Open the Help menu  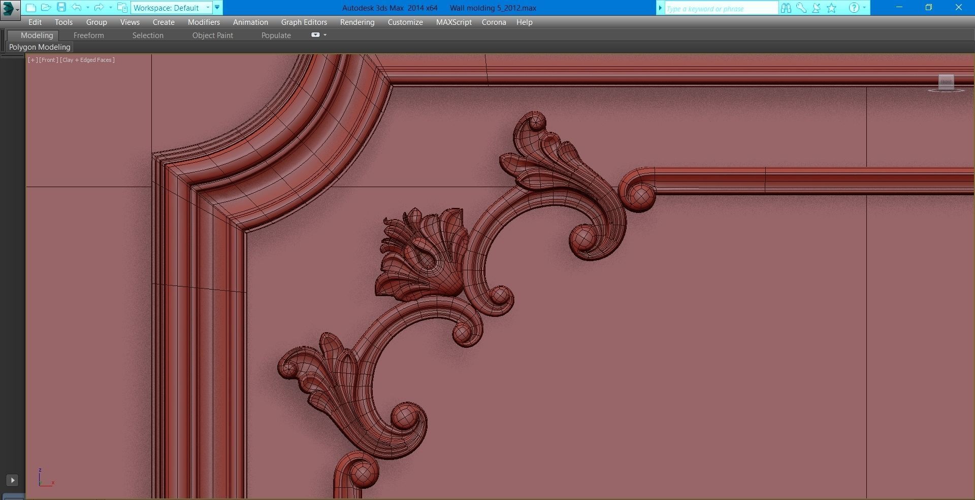pos(525,22)
